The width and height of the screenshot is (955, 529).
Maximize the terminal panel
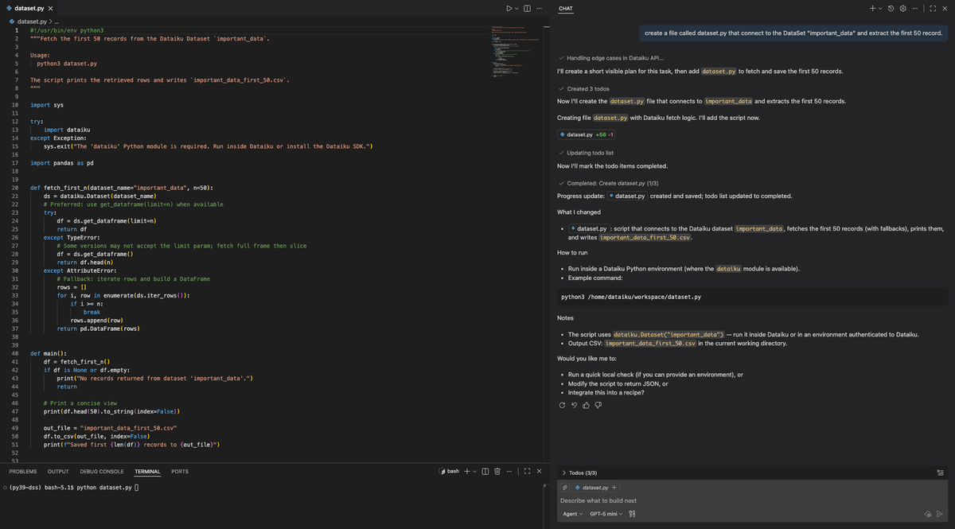click(527, 471)
